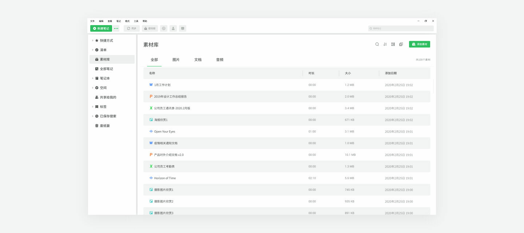Click duration cell 02:10
The width and height of the screenshot is (524, 233).
[x=312, y=178]
